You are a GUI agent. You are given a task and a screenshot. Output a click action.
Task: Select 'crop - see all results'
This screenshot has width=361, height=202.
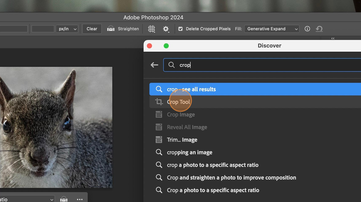(x=255, y=89)
